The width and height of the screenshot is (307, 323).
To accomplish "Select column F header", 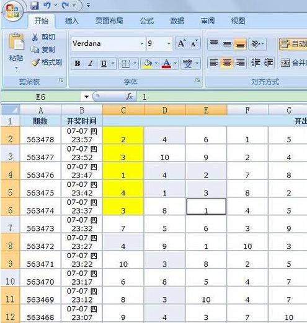I will coord(247,110).
